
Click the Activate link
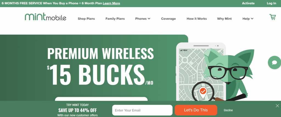tap(248, 3)
